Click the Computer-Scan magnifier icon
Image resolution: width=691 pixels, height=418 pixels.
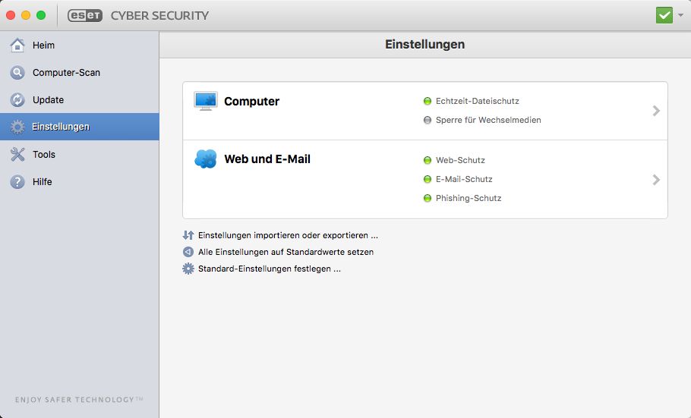(17, 72)
